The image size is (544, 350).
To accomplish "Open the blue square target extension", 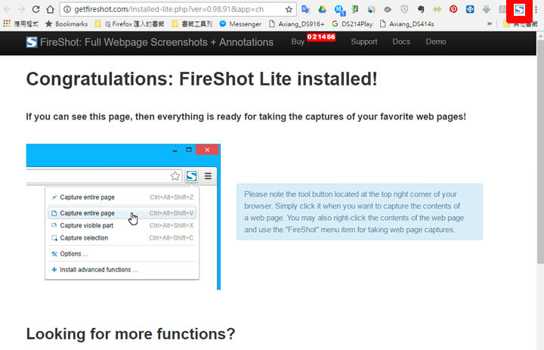I will 470,9.
